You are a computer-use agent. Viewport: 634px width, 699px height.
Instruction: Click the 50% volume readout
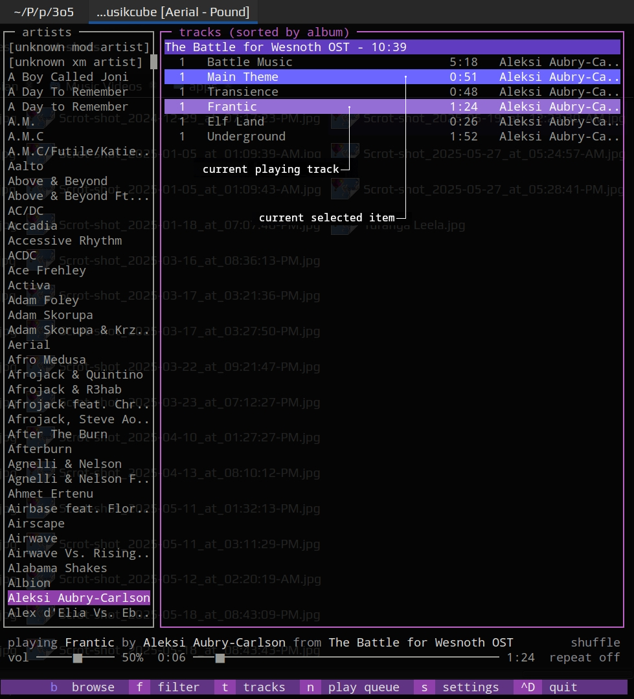tap(133, 658)
